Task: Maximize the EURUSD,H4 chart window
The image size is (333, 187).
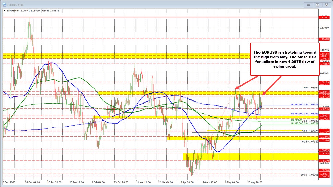Action: (x=317, y=4)
